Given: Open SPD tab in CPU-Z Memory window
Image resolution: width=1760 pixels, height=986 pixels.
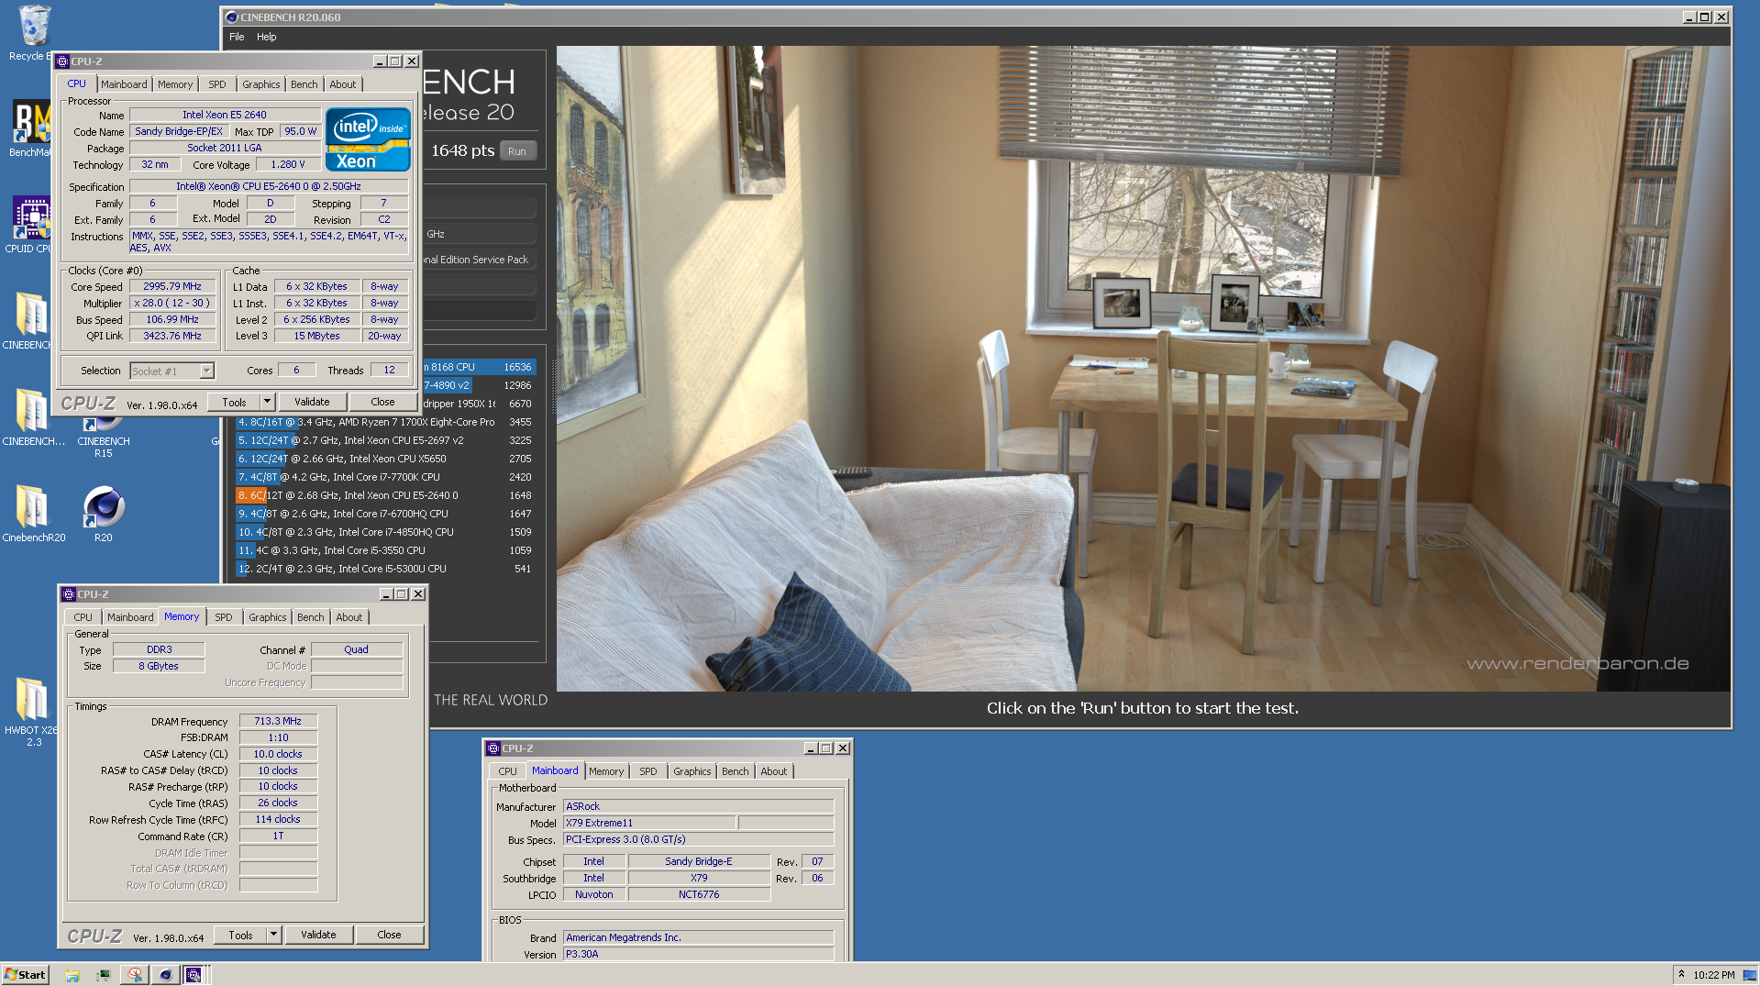Looking at the screenshot, I should (x=224, y=617).
